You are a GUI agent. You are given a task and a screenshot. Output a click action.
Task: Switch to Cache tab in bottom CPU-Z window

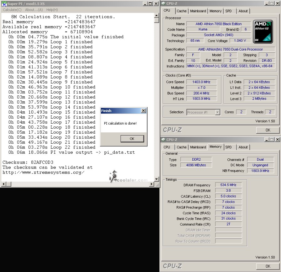click(182, 147)
